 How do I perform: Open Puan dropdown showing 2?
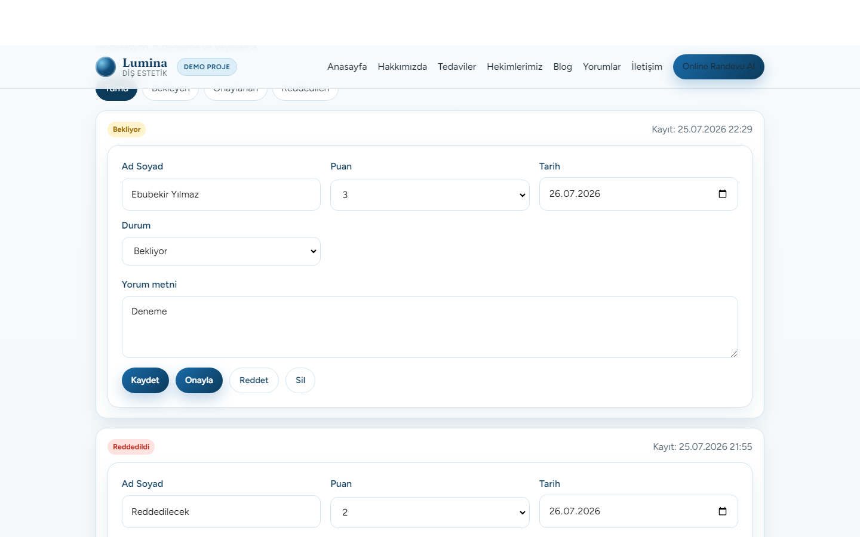(430, 513)
